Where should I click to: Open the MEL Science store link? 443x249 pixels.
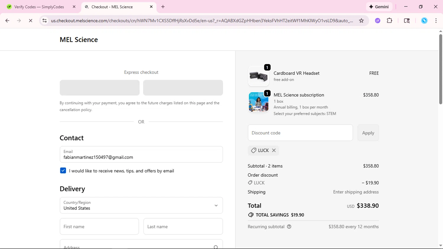click(79, 40)
